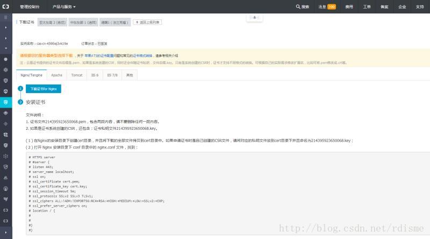The height and width of the screenshot is (239, 430).
Task: Select the 亚太东南 2 (悉尼) region tab
Action: pos(52,22)
